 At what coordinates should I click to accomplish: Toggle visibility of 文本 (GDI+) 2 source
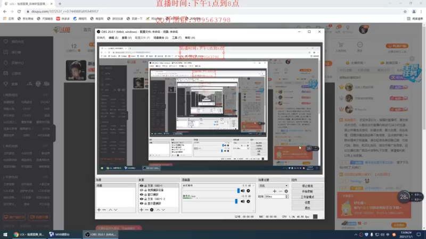[142, 199]
